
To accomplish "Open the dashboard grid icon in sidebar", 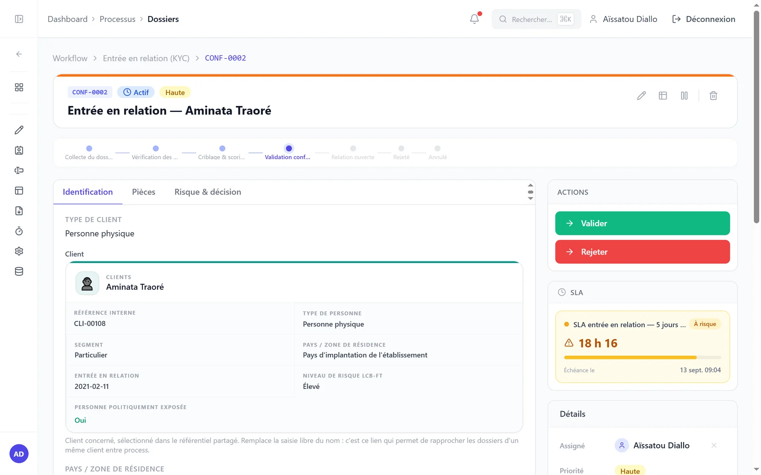I will pyautogui.click(x=19, y=87).
